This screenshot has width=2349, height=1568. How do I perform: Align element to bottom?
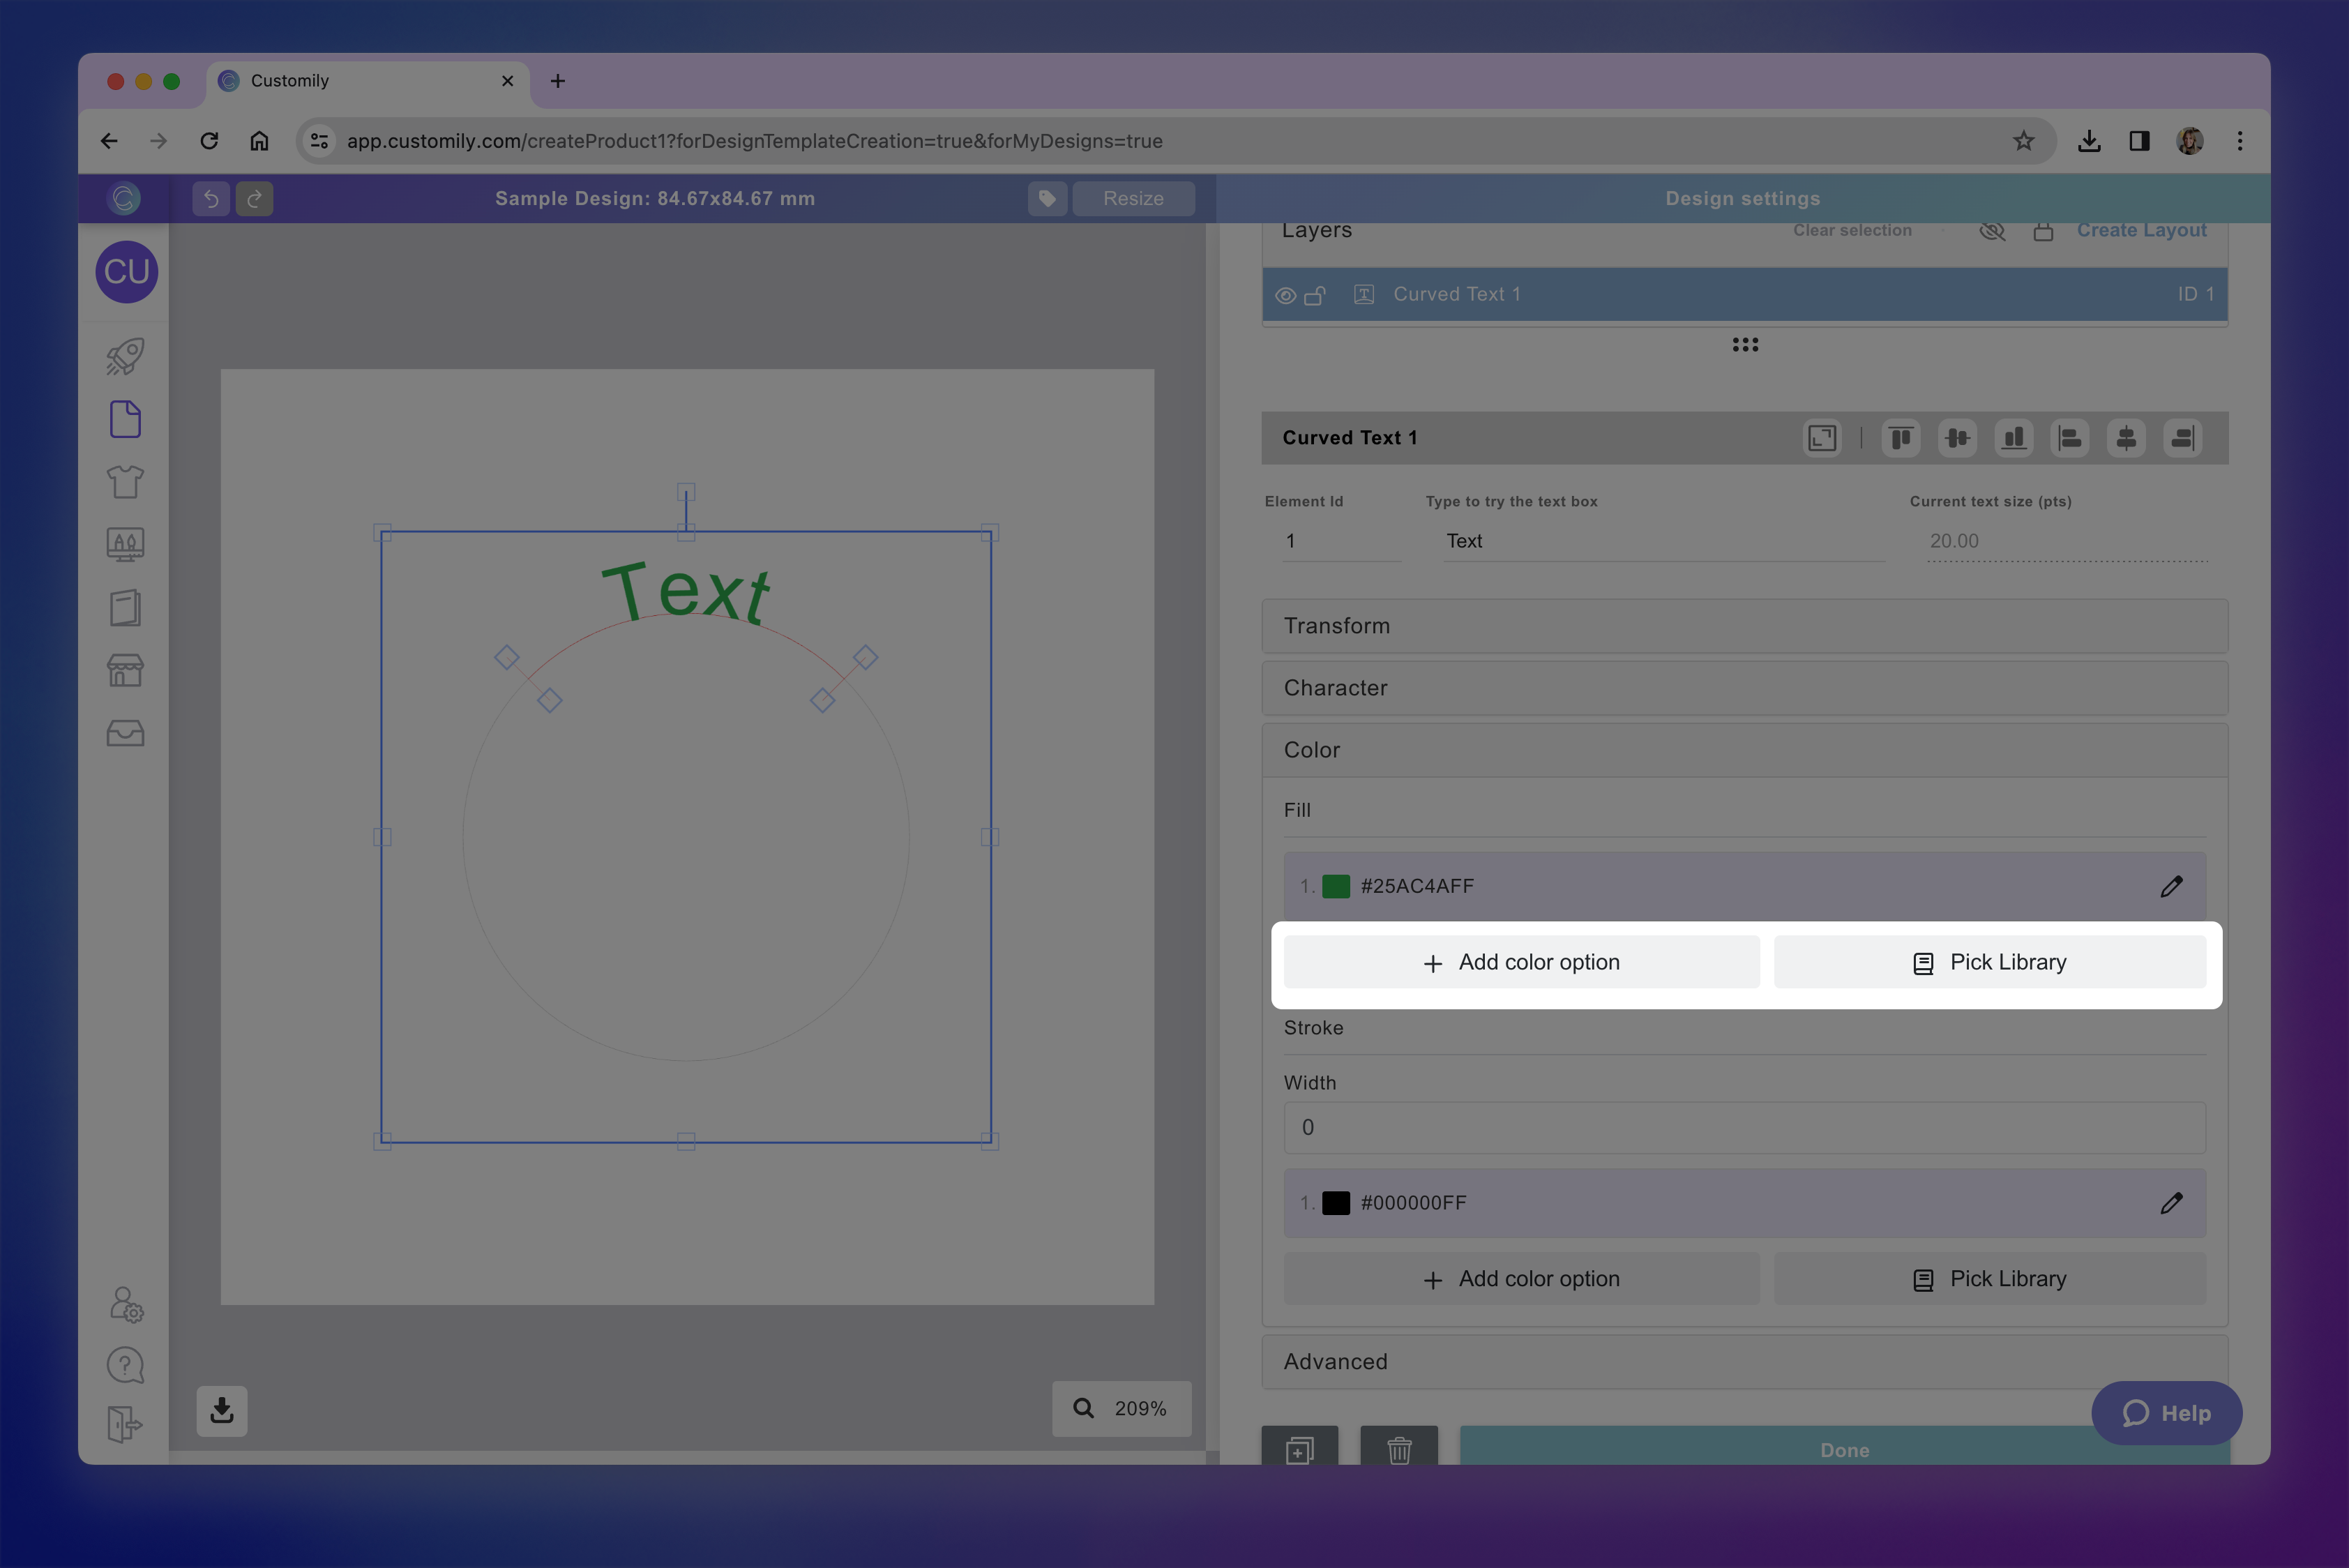tap(2014, 438)
